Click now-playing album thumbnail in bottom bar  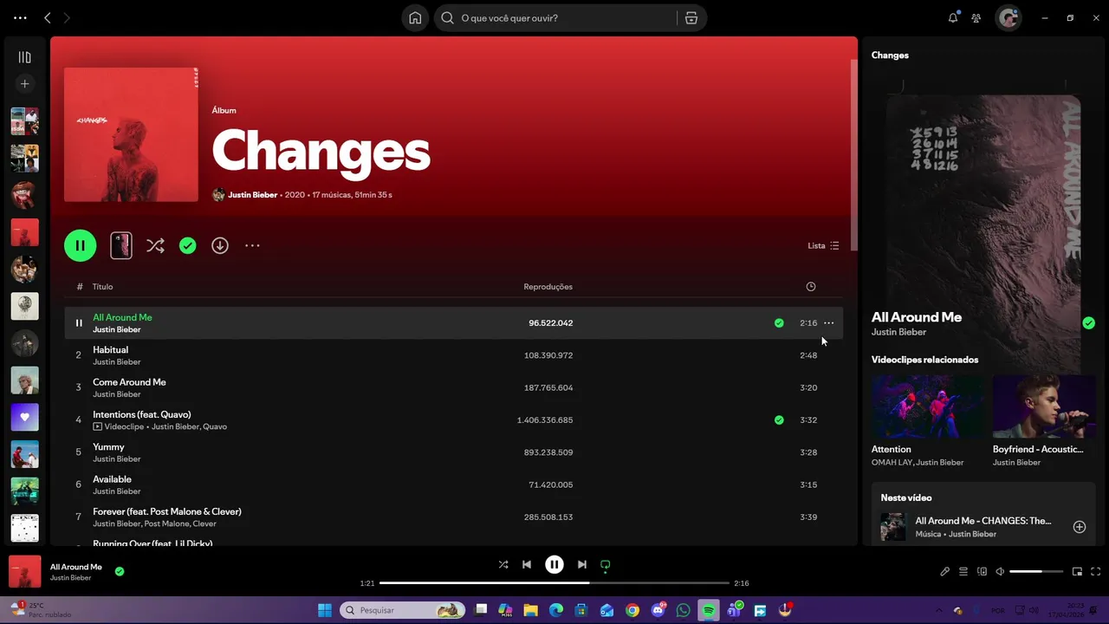tap(24, 572)
